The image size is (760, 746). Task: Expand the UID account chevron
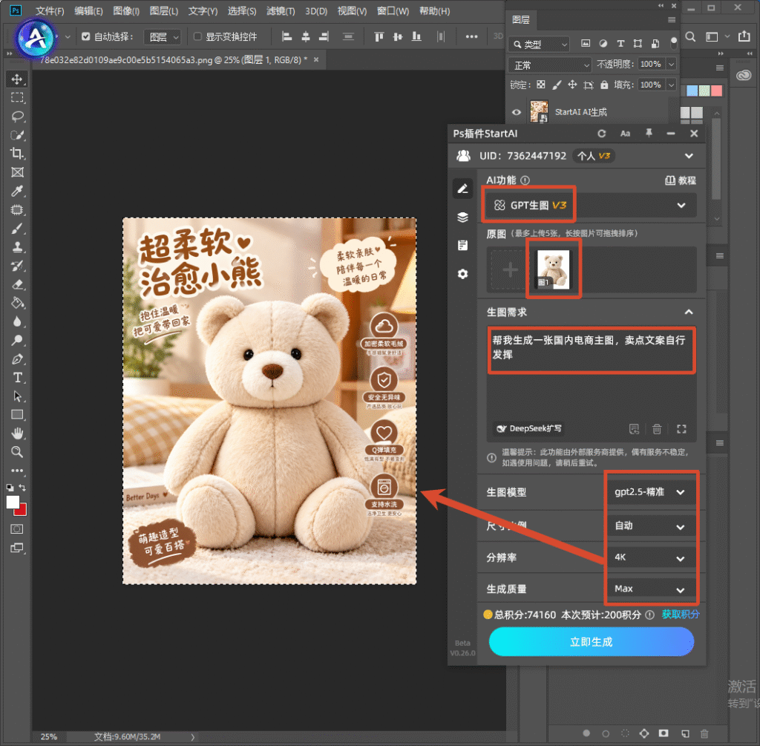[689, 156]
